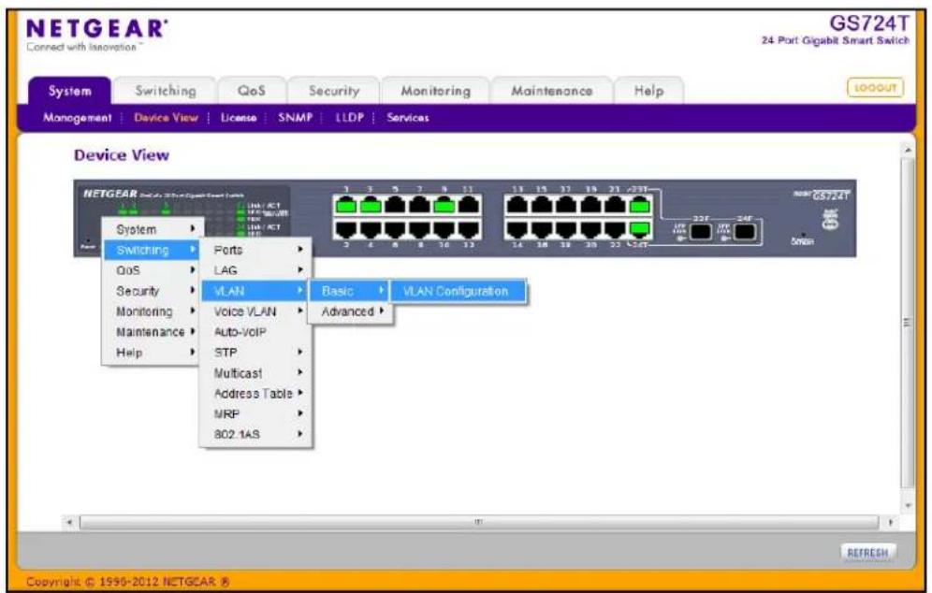Click the 23F SFP fiber port
The width and height of the screenshot is (932, 593).
701,230
